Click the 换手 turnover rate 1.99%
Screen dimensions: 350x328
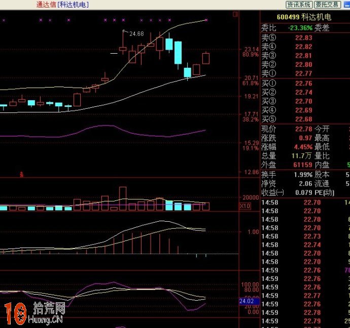point(303,175)
